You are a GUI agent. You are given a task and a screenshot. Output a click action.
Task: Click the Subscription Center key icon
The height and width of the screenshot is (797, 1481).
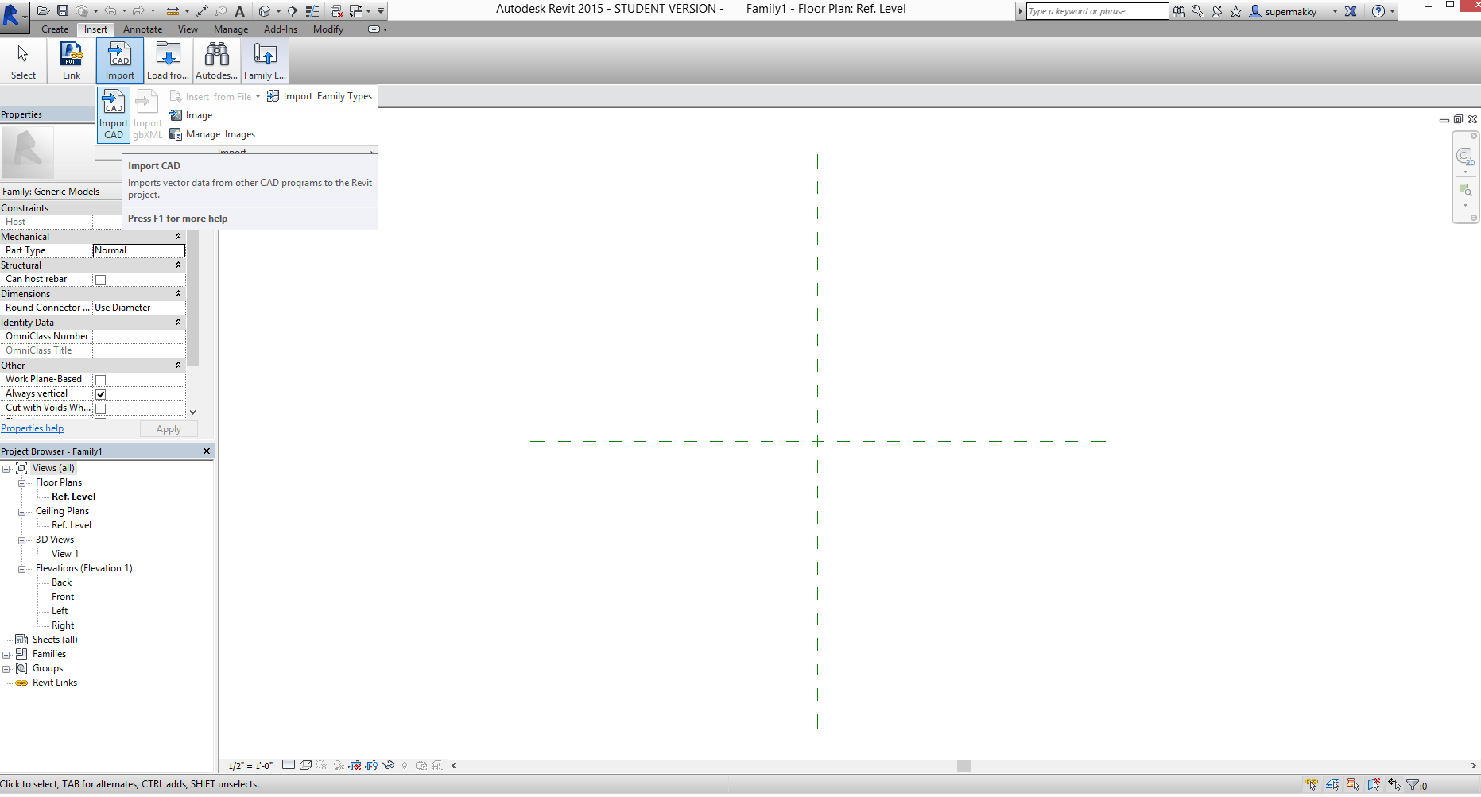coord(1198,11)
